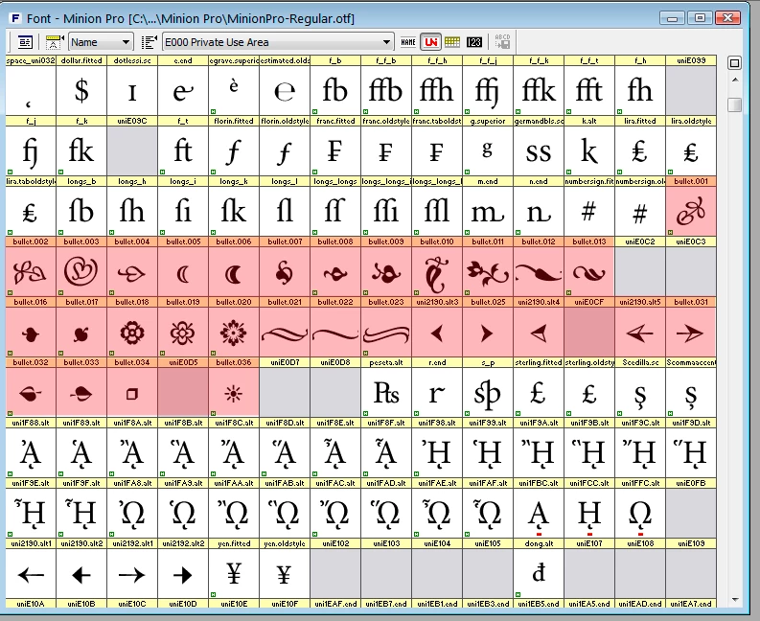Click the list icon left of E000 dropdown
This screenshot has height=621, width=760.
(150, 43)
